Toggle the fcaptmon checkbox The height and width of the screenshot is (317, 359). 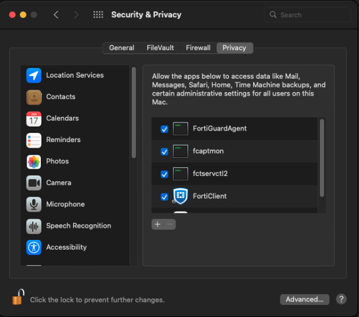[x=165, y=151]
